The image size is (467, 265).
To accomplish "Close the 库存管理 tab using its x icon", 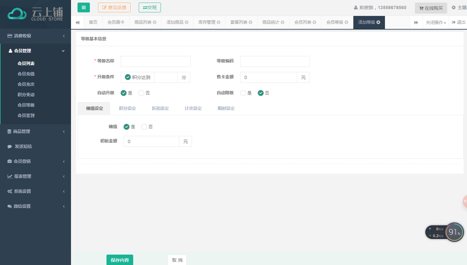I will (x=219, y=22).
